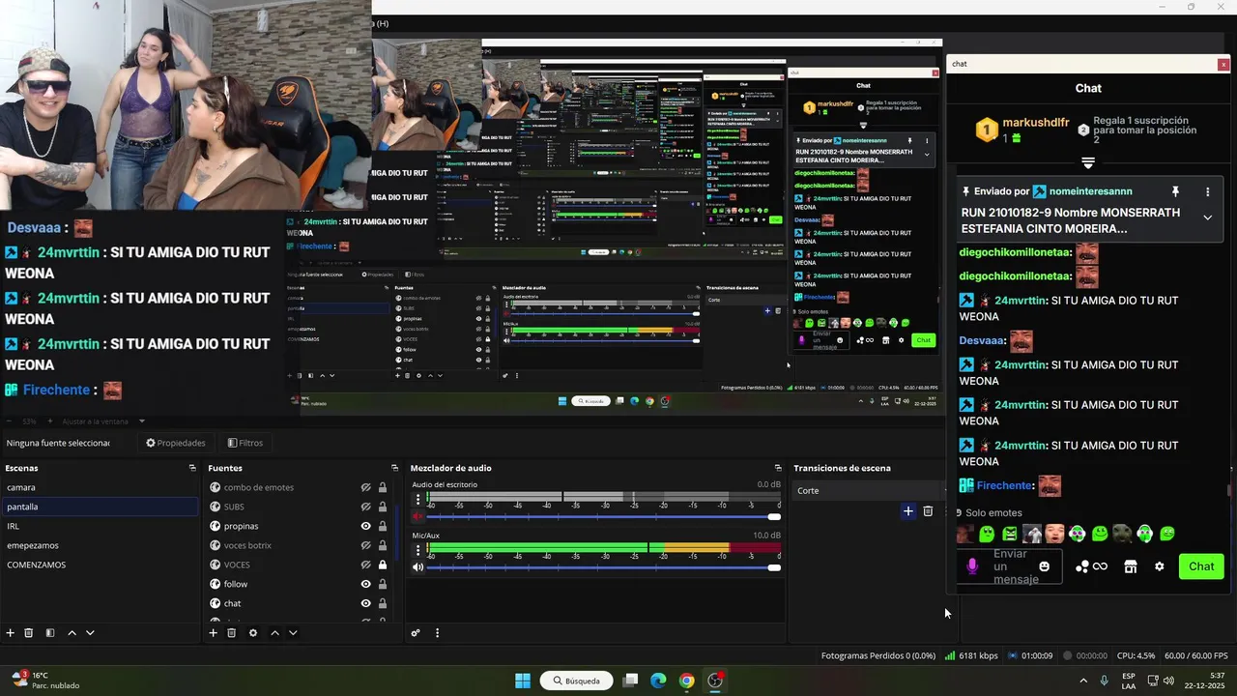
Task: Add a scene transition with plus icon
Action: 908,511
